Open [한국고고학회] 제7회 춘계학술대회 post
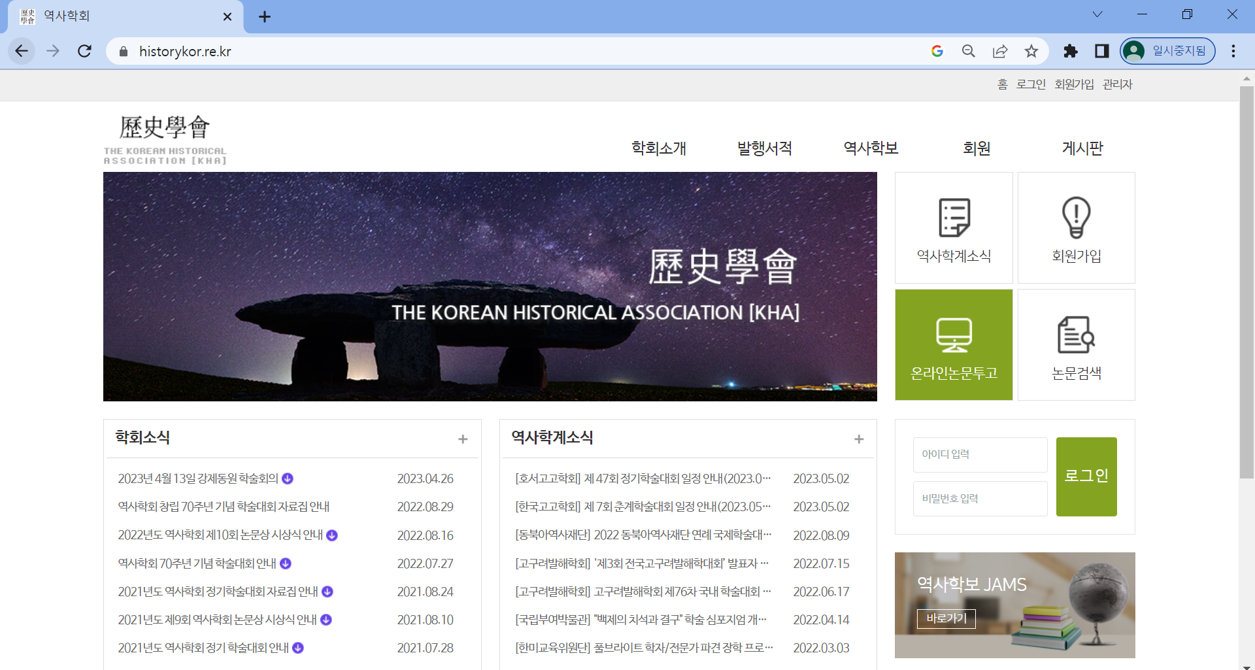The width and height of the screenshot is (1255, 670). 643,507
